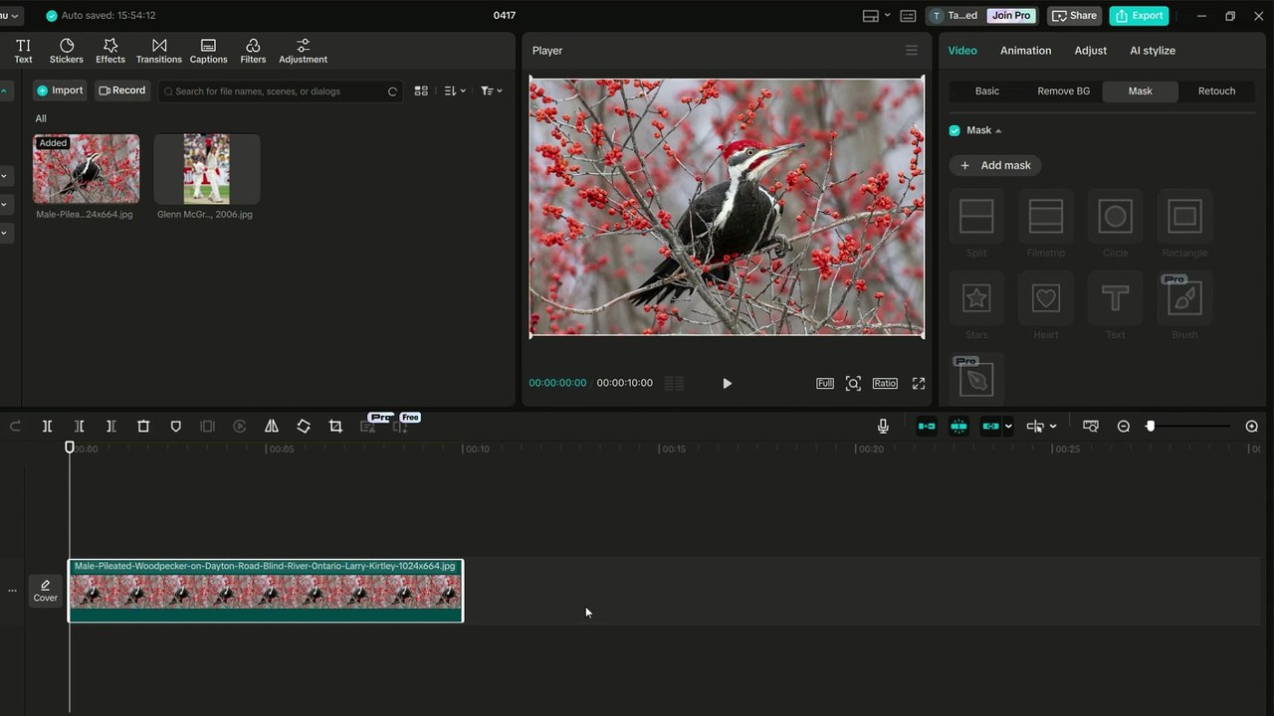The image size is (1274, 716).
Task: Click the Cover button on timeline track
Action: (45, 591)
